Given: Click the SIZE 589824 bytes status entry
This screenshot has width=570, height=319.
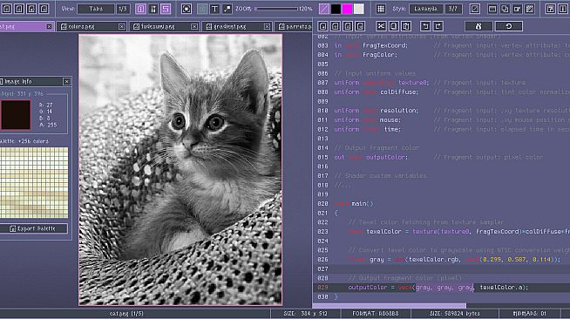Looking at the screenshot, I should pos(454,314).
